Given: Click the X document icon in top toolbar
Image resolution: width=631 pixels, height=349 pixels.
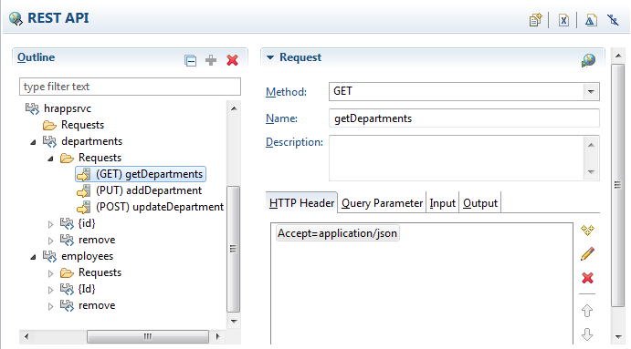Looking at the screenshot, I should pyautogui.click(x=563, y=20).
